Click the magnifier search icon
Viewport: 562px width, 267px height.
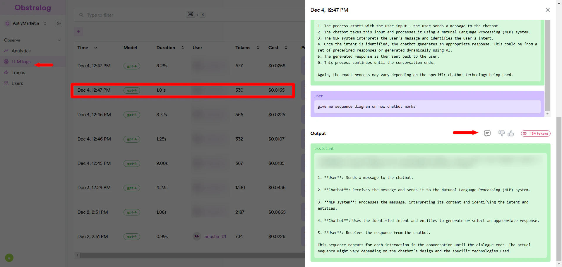tap(81, 15)
